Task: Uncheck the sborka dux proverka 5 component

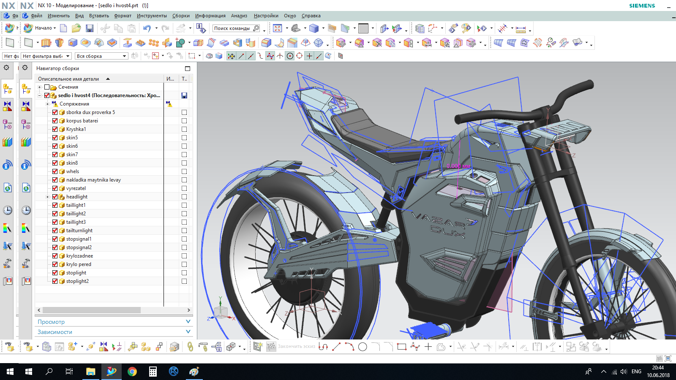Action: (x=55, y=112)
